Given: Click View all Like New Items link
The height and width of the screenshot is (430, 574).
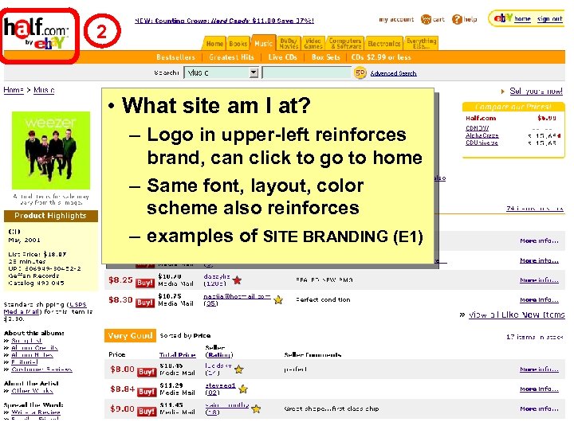Looking at the screenshot, I should tap(517, 315).
